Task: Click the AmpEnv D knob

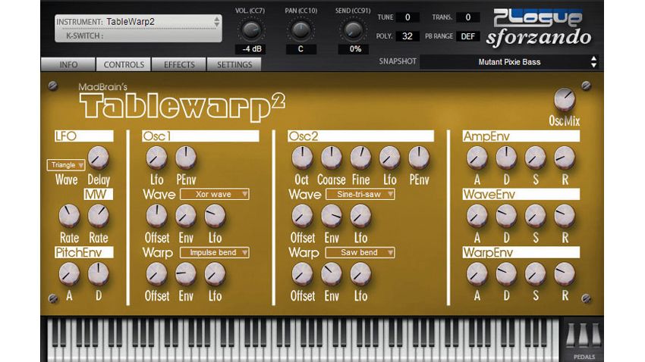Action: (506, 158)
